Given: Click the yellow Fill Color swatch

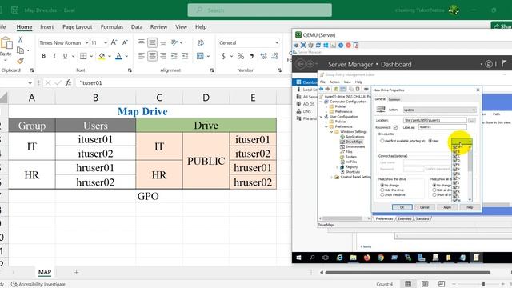Looking at the screenshot, I should click(x=102, y=56).
